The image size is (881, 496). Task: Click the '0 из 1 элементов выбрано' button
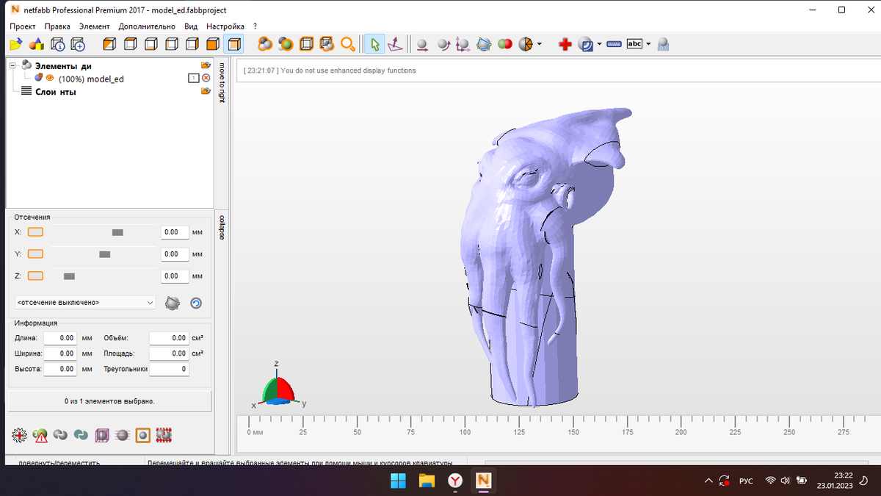[x=109, y=402]
